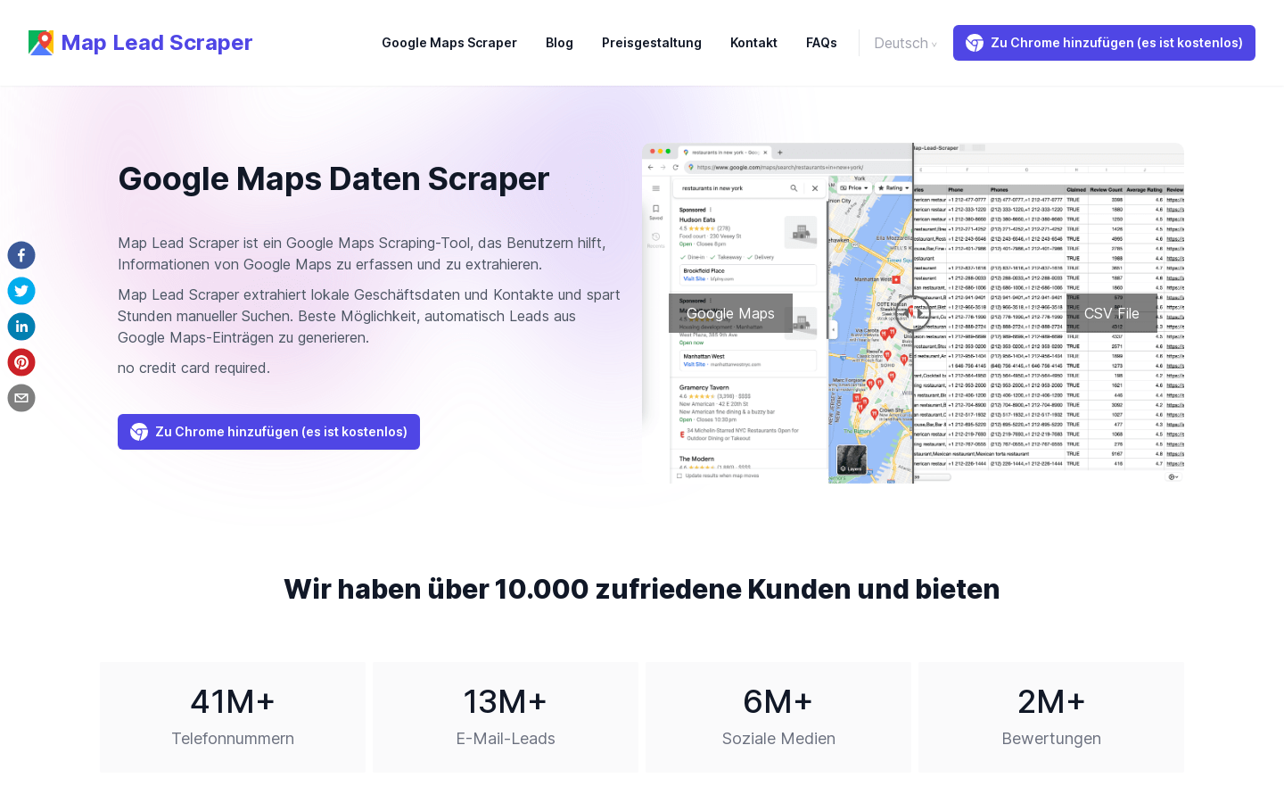Share page via email icon

pyautogui.click(x=21, y=398)
